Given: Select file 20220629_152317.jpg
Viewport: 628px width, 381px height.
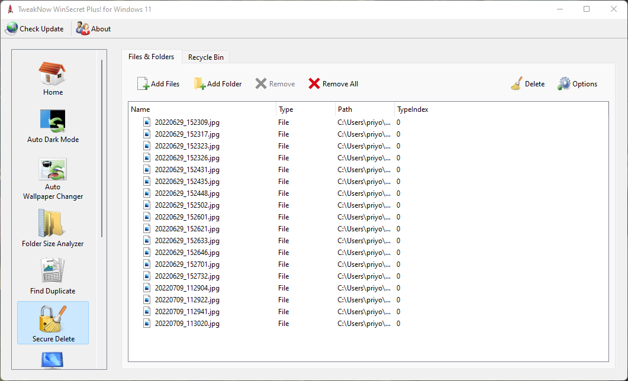Looking at the screenshot, I should point(187,134).
